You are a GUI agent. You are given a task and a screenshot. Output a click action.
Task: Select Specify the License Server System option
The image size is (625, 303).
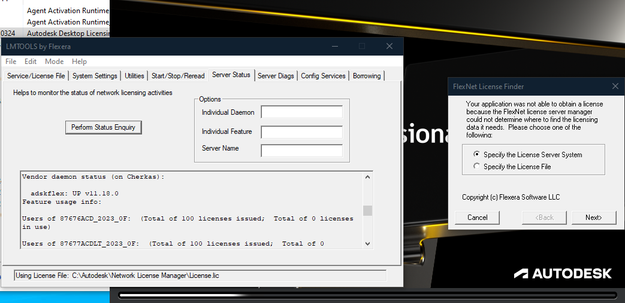(x=528, y=155)
